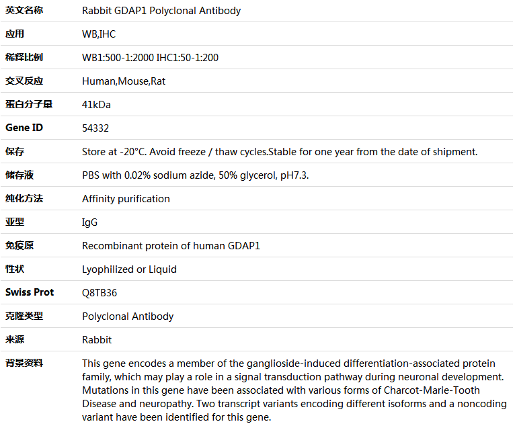Select the PBS with sodium azide buffer text

[x=196, y=175]
